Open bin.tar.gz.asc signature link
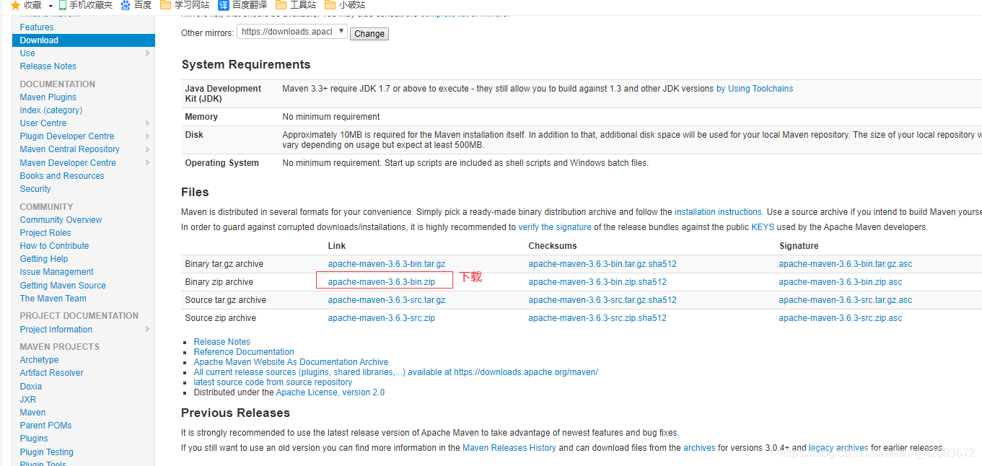Viewport: 982px width, 466px height. click(x=846, y=264)
